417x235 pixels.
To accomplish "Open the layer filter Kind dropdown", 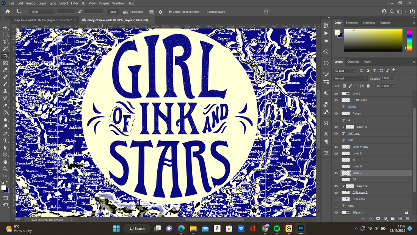I will 345,71.
